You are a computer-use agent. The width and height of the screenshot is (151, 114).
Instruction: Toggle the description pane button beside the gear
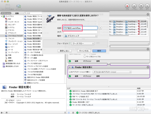click(x=7, y=113)
